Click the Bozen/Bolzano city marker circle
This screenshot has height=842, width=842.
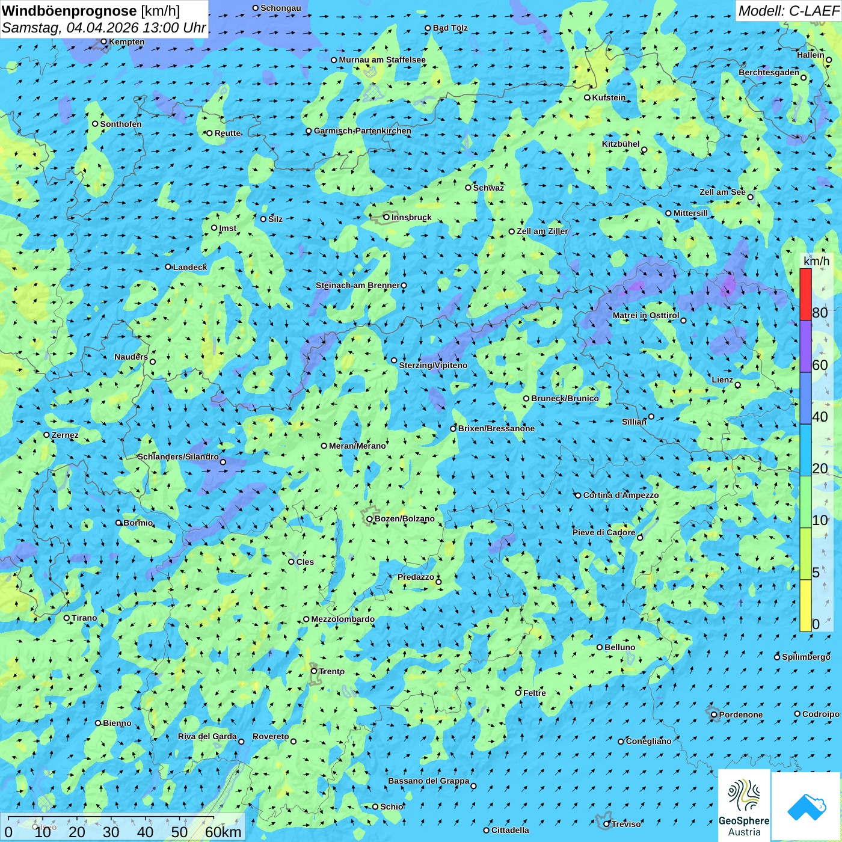click(x=370, y=519)
